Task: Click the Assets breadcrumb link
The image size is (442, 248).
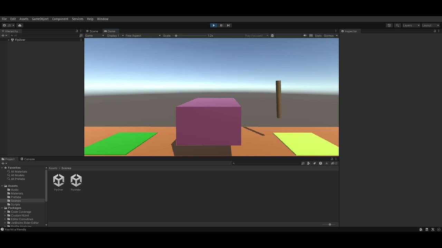Action: tap(53, 168)
